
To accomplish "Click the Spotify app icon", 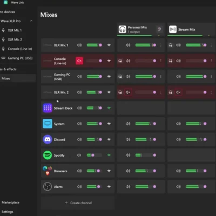I will coord(48,155).
